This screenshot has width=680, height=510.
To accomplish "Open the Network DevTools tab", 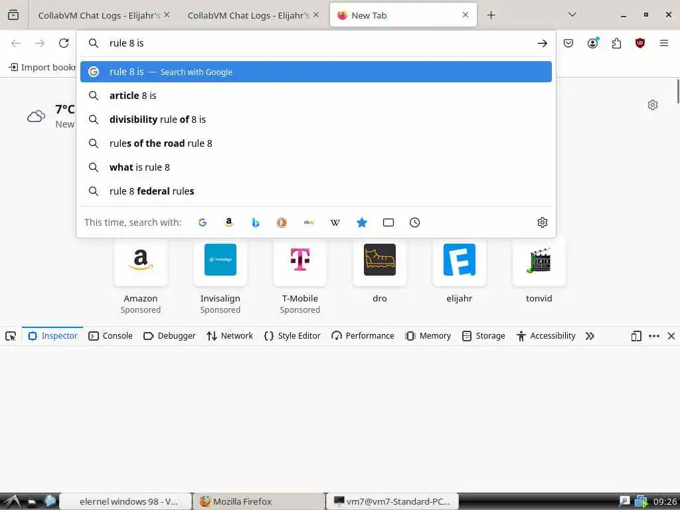I will [230, 336].
